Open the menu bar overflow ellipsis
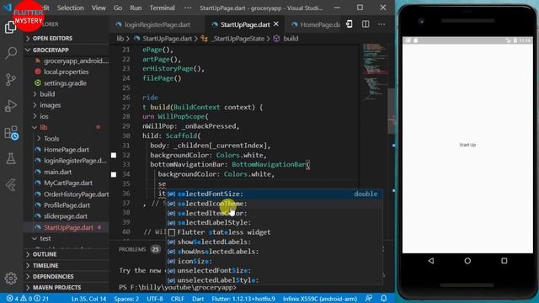The height and width of the screenshot is (303, 539). click(188, 8)
